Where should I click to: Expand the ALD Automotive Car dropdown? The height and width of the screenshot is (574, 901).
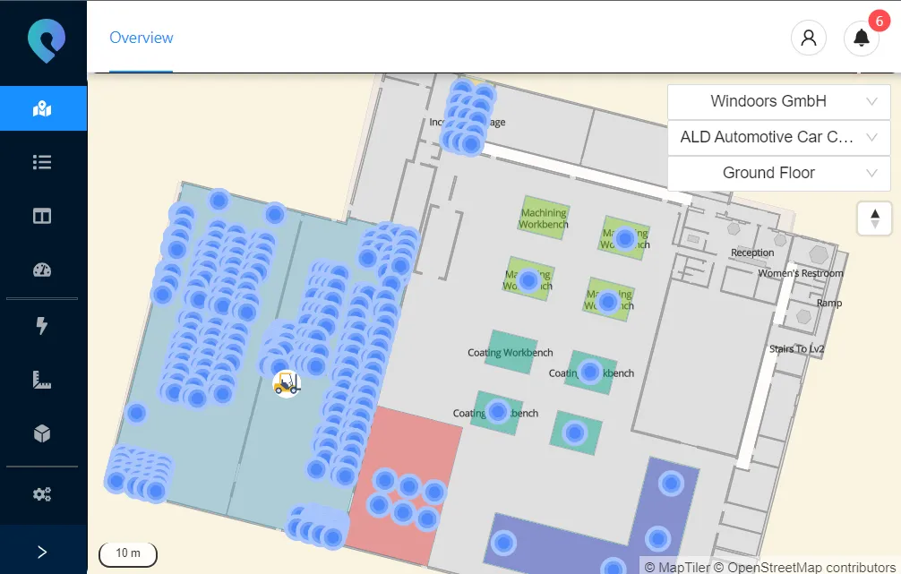pos(778,137)
